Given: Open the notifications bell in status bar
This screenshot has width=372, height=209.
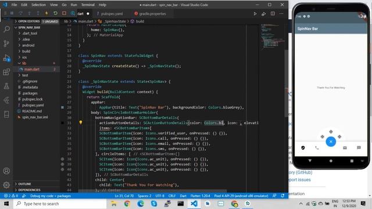Looking at the screenshot, I should click(x=282, y=196).
